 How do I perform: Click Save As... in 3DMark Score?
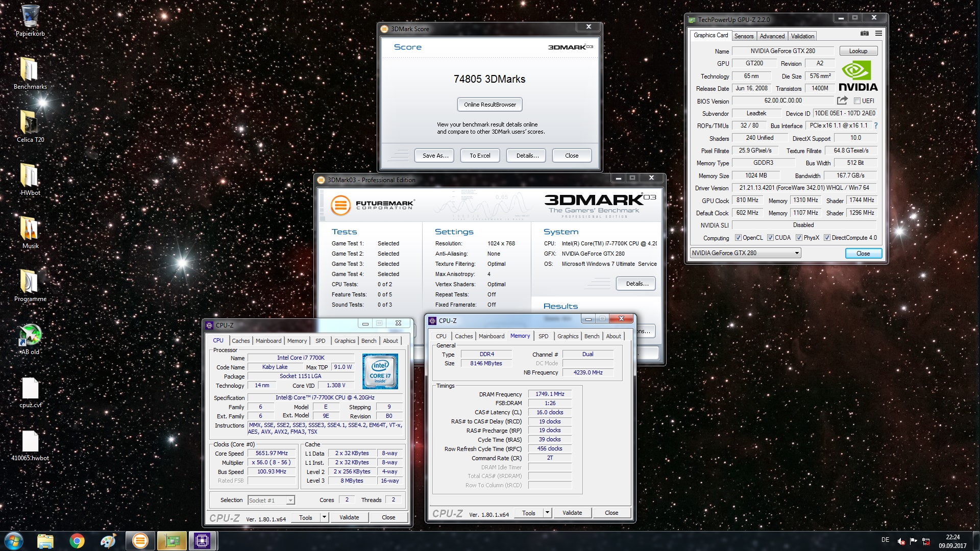coord(435,156)
